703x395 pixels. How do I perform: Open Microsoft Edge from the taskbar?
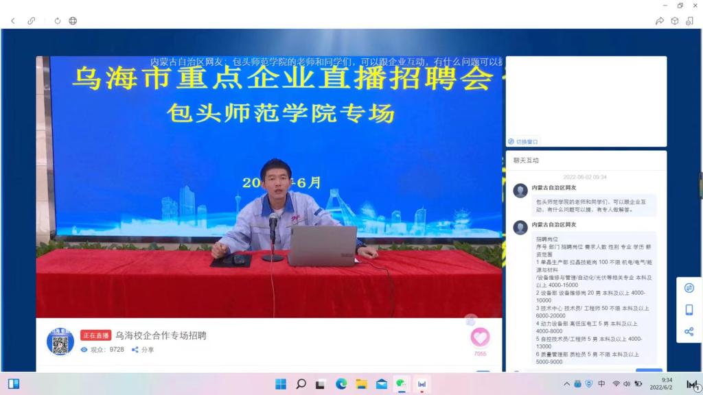341,384
